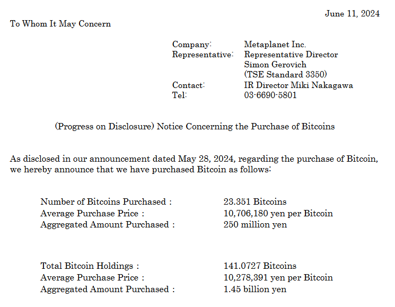Click the May 28, 2024 date in paragraph
Image resolution: width=395 pixels, height=307 pixels.
coord(209,159)
